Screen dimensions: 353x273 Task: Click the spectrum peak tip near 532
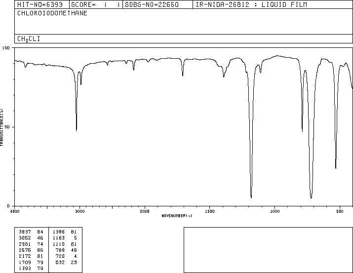click(336, 168)
